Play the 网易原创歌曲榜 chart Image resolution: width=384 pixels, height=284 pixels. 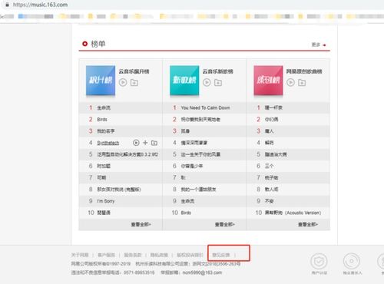(x=290, y=82)
